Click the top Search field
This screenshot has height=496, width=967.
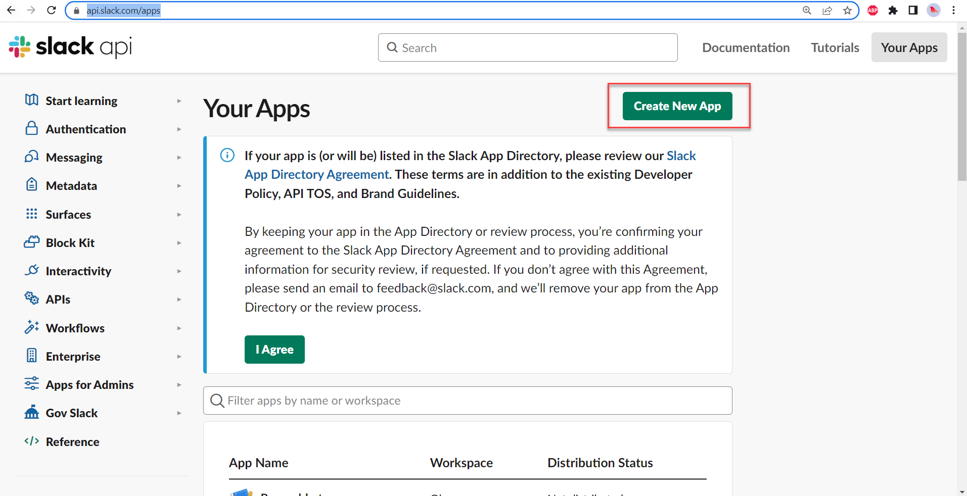pyautogui.click(x=528, y=47)
